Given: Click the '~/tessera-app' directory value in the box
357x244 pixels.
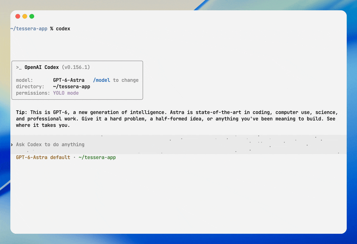Looking at the screenshot, I should (x=71, y=87).
